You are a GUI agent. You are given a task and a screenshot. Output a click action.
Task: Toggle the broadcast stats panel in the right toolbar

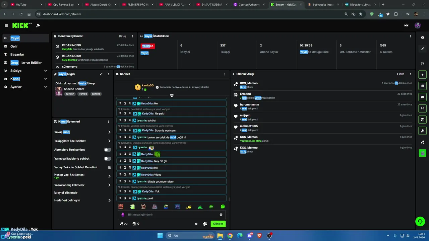point(422,108)
